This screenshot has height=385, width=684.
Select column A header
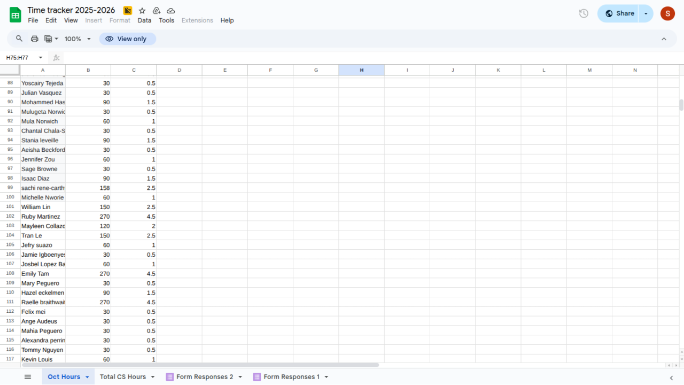[x=43, y=70]
